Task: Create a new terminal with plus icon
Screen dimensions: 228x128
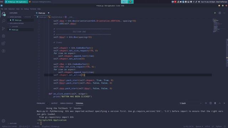Action: click(x=206, y=103)
